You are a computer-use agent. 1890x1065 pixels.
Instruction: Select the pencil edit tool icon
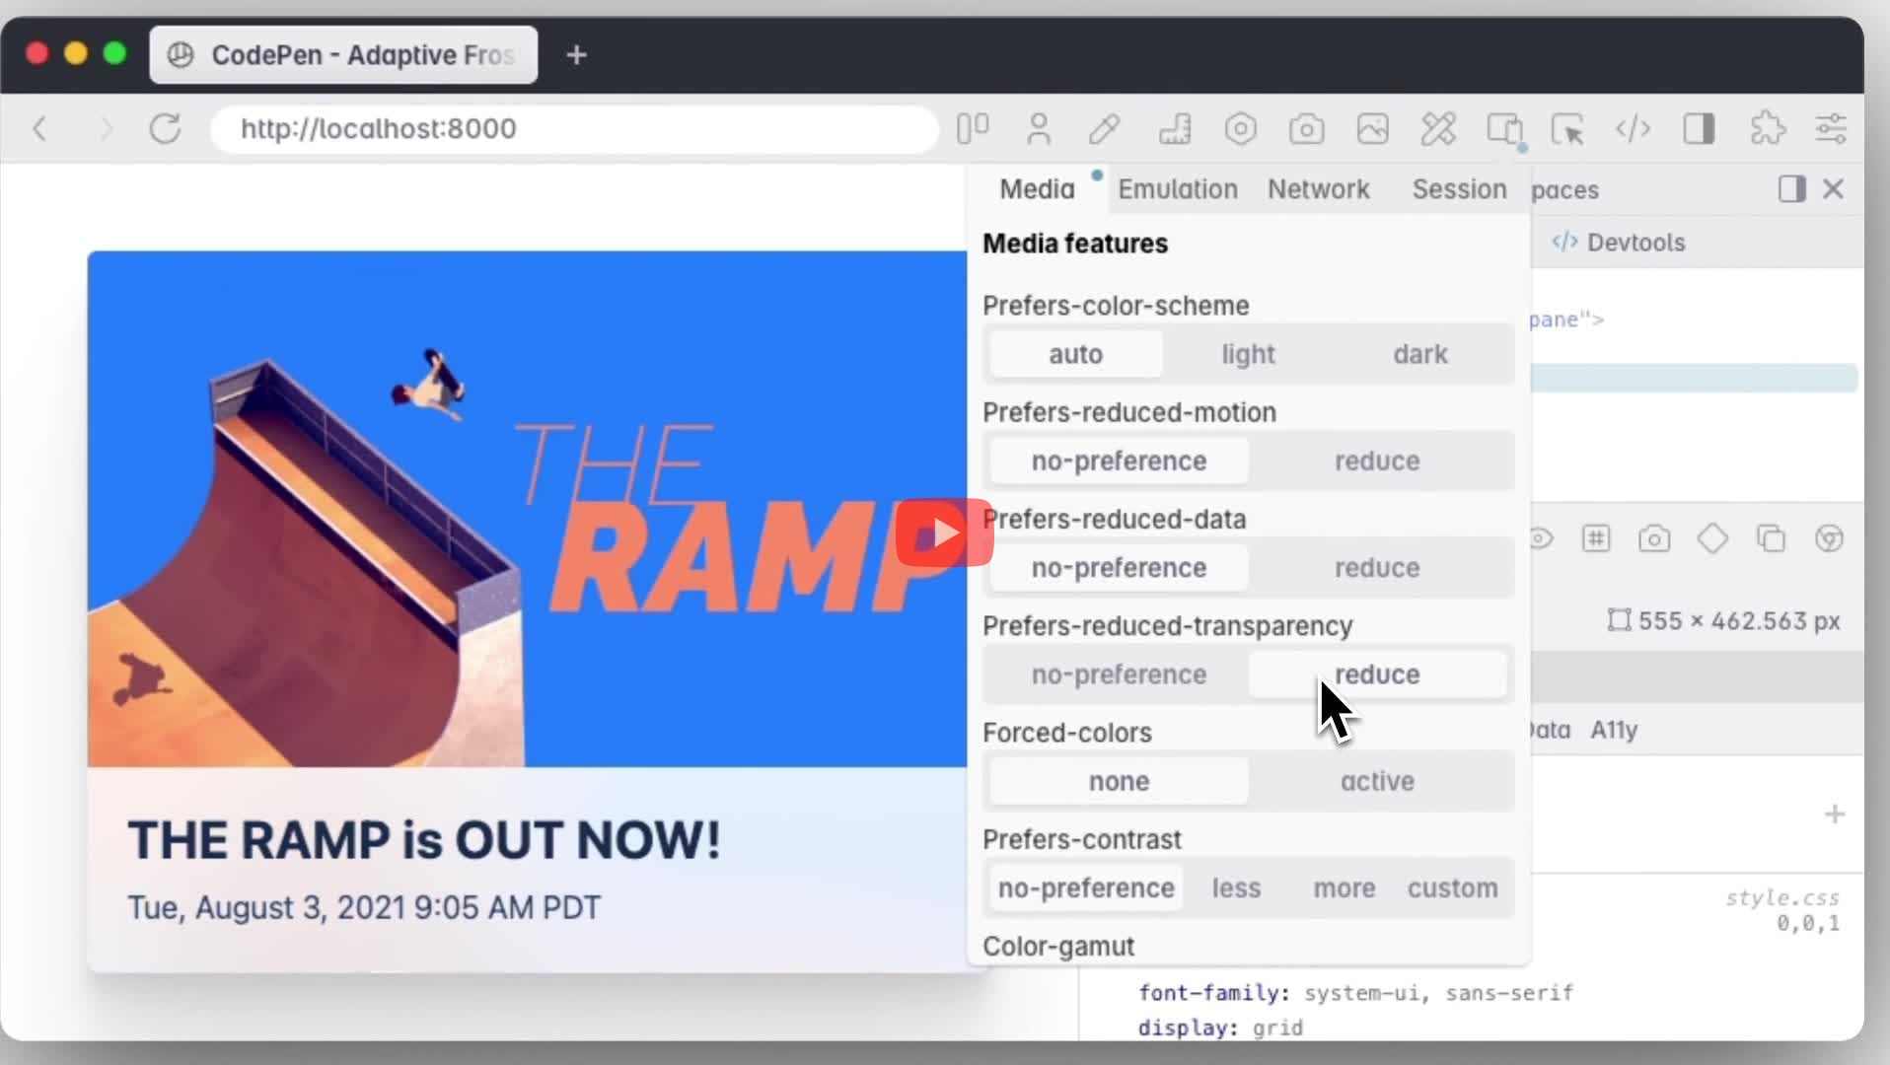pos(1105,128)
